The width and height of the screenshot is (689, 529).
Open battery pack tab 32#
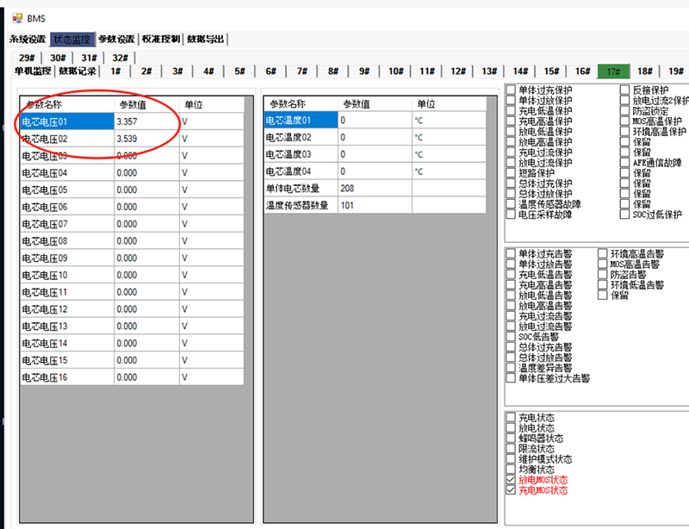coord(119,58)
